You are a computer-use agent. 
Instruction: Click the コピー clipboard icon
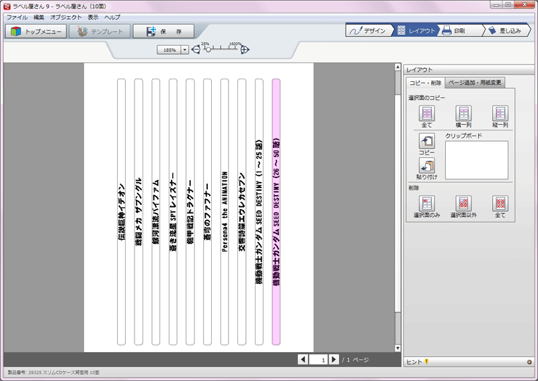427,141
